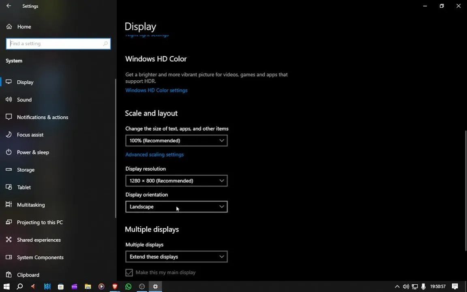467x292 pixels.
Task: Click the Scale and layout heading
Action: (x=151, y=113)
